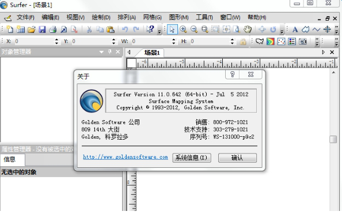Open the 帮助(H) menu
The width and height of the screenshot is (342, 219).
[257, 17]
